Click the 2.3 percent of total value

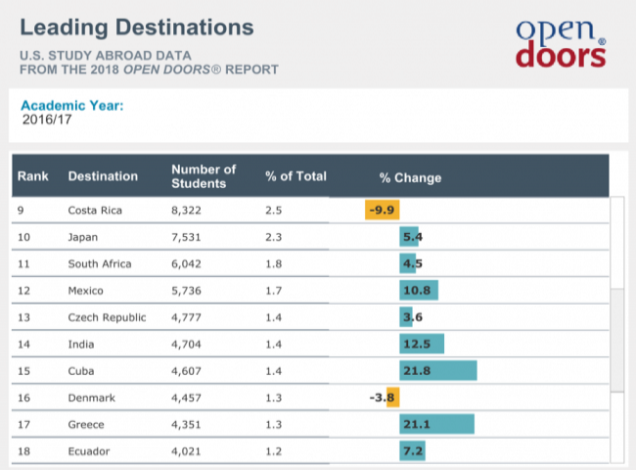point(273,237)
